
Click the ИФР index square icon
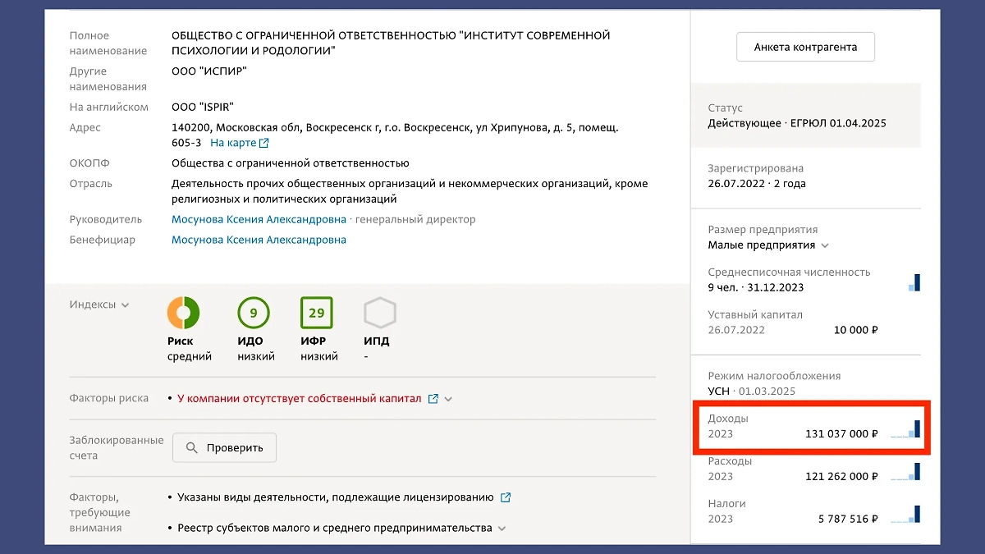[317, 313]
